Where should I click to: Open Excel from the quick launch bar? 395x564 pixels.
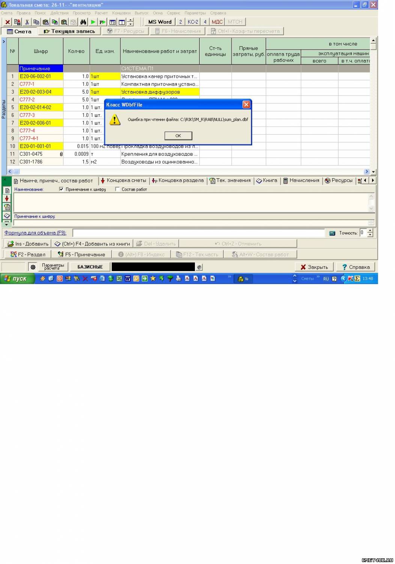(x=119, y=279)
